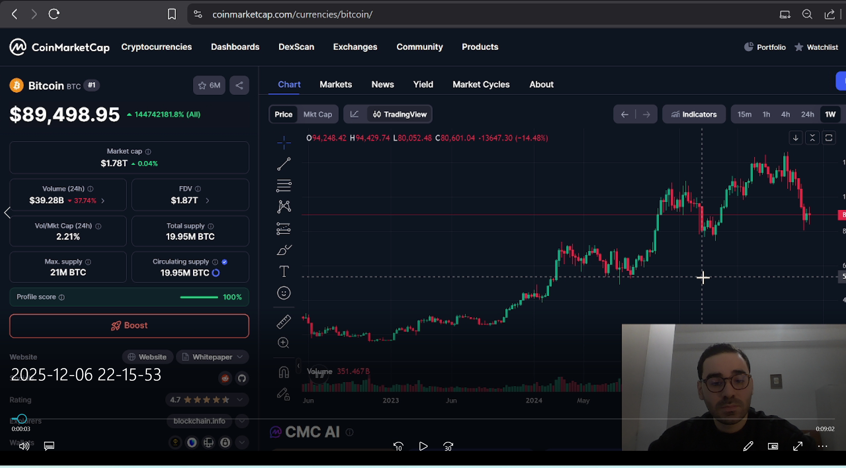Switch chart to Price view
The image size is (846, 468).
[x=283, y=114]
